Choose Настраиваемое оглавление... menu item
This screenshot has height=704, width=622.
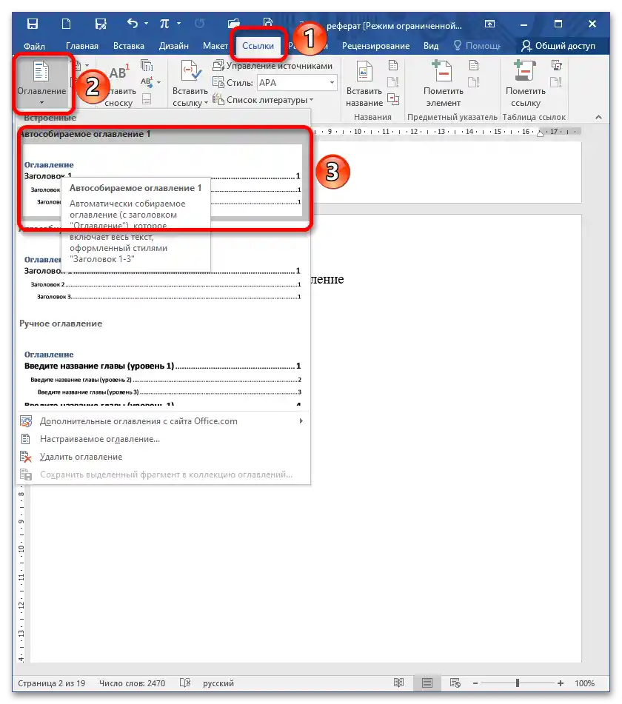163,439
